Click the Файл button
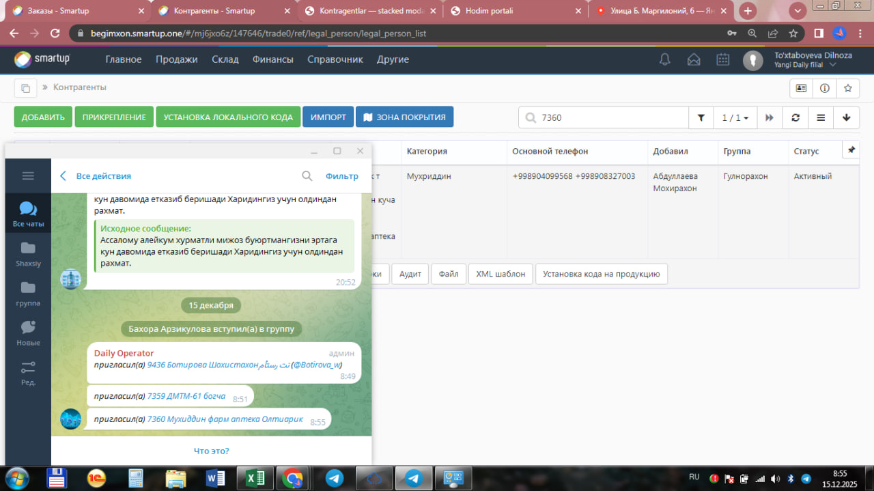The height and width of the screenshot is (491, 874). [x=449, y=274]
